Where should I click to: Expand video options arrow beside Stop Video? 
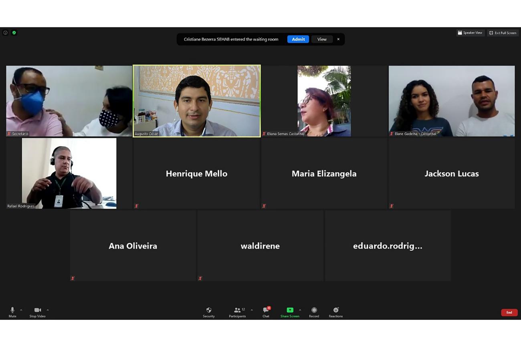pyautogui.click(x=48, y=310)
